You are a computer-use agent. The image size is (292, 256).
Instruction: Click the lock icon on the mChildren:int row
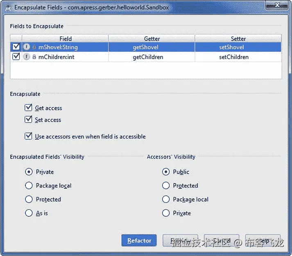pos(34,57)
